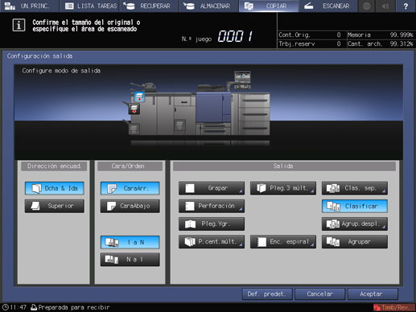Viewport: 416px width, 312px height.
Task: Open P.cent.múlt. multi center fold options
Action: click(212, 241)
